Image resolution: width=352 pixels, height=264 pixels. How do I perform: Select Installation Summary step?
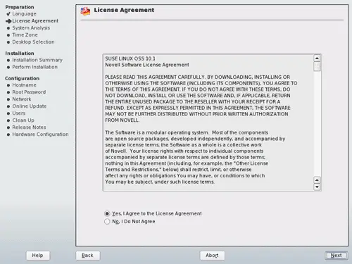37,60
